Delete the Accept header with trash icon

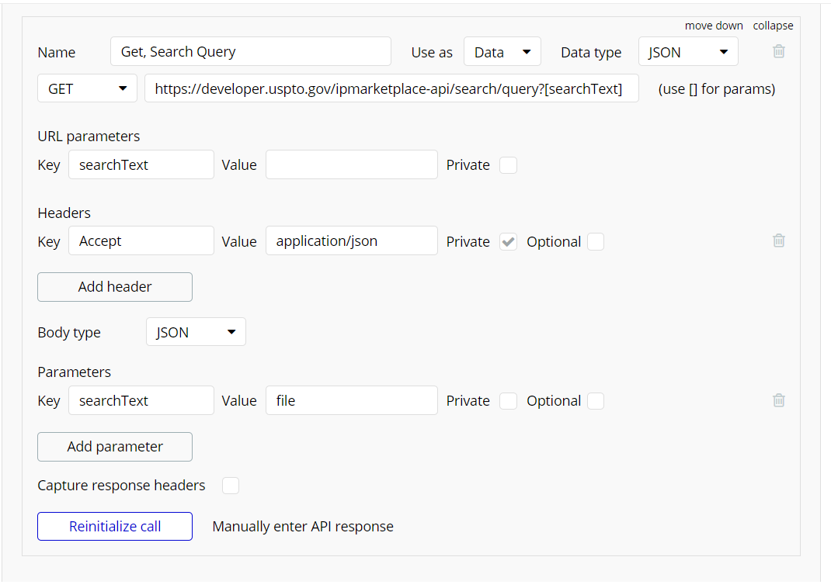pos(779,240)
